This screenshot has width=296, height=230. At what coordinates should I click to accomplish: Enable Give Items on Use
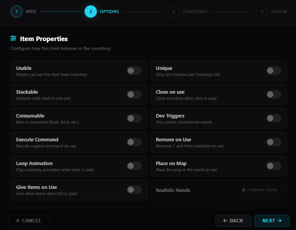(x=134, y=190)
